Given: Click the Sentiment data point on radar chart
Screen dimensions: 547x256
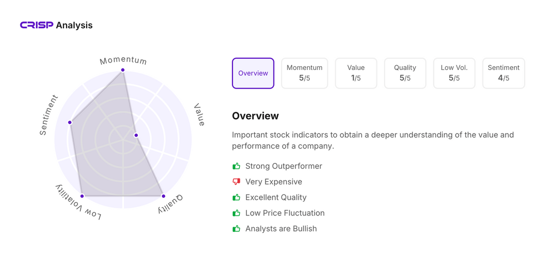Looking at the screenshot, I should coord(70,122).
